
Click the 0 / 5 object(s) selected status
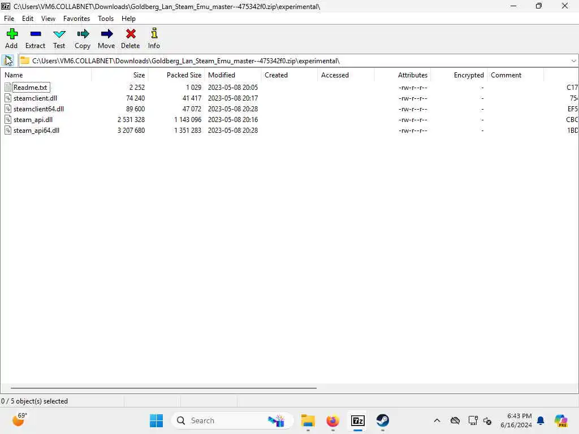coord(34,401)
